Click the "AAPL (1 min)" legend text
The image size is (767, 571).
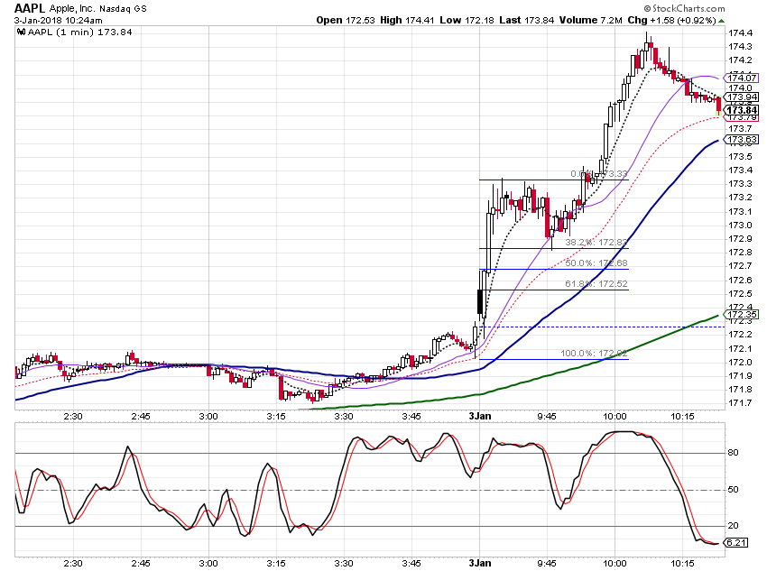pyautogui.click(x=61, y=32)
